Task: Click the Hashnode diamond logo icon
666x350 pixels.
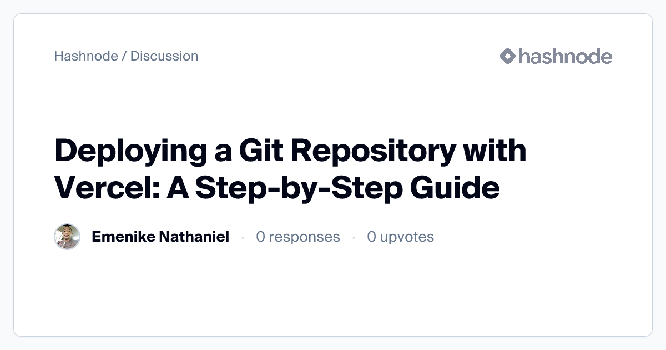Action: pos(508,56)
